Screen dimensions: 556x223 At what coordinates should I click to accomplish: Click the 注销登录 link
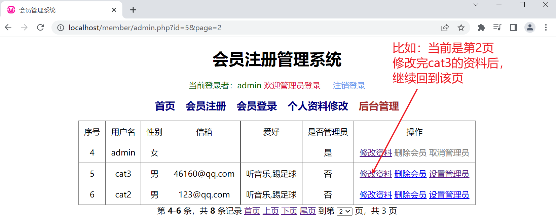click(349, 86)
